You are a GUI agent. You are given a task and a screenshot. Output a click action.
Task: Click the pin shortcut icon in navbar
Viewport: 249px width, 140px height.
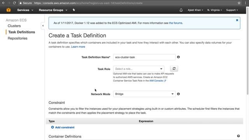74,10
